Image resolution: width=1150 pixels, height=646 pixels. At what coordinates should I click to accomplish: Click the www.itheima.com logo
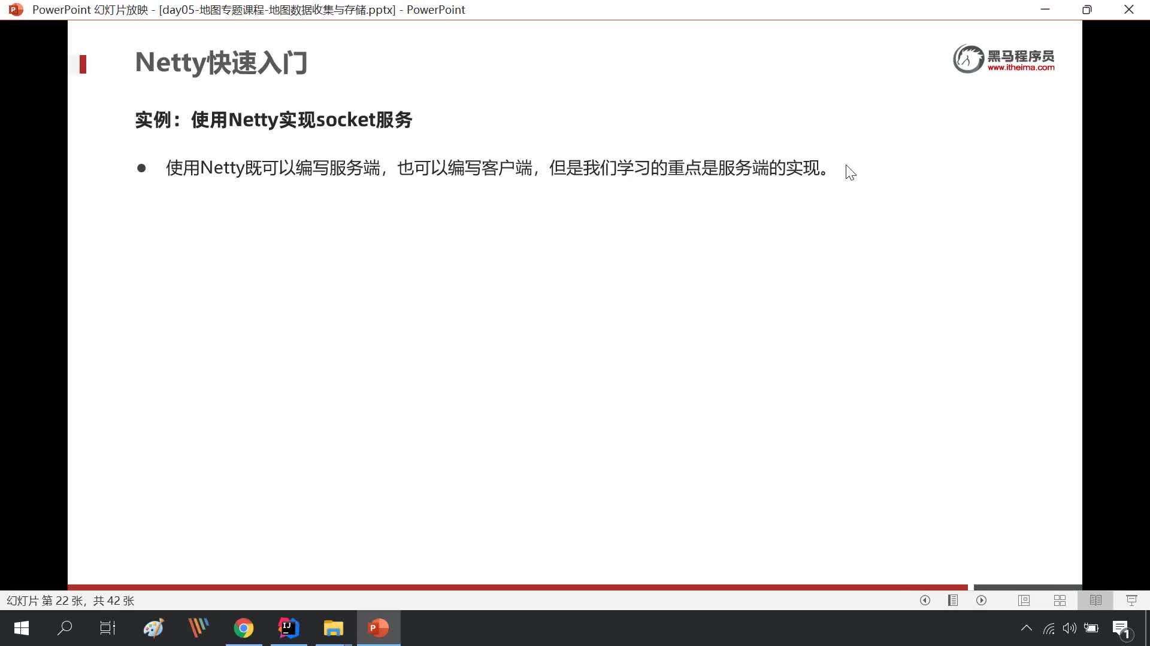(1004, 59)
